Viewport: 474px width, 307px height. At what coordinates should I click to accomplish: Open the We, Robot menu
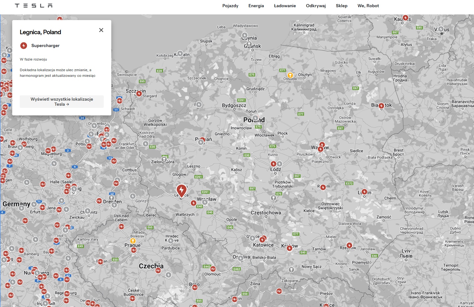[368, 6]
